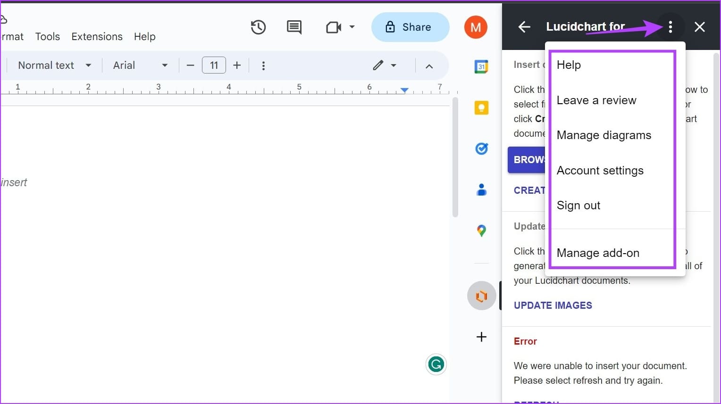This screenshot has width=721, height=404.
Task: Select the Lucidchart add-on icon
Action: pos(481,296)
